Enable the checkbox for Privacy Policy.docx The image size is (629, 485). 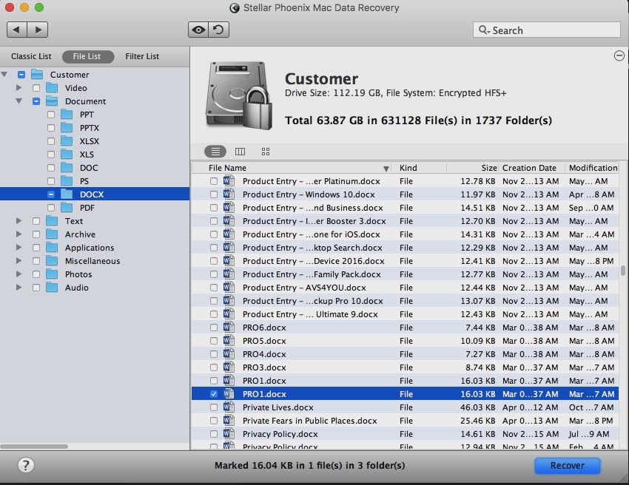[x=213, y=434]
